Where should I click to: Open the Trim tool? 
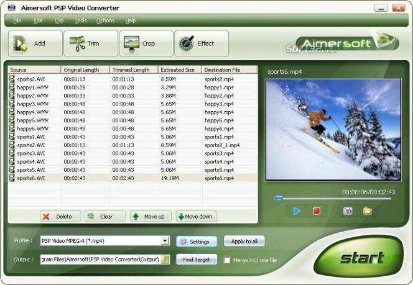pyautogui.click(x=91, y=43)
